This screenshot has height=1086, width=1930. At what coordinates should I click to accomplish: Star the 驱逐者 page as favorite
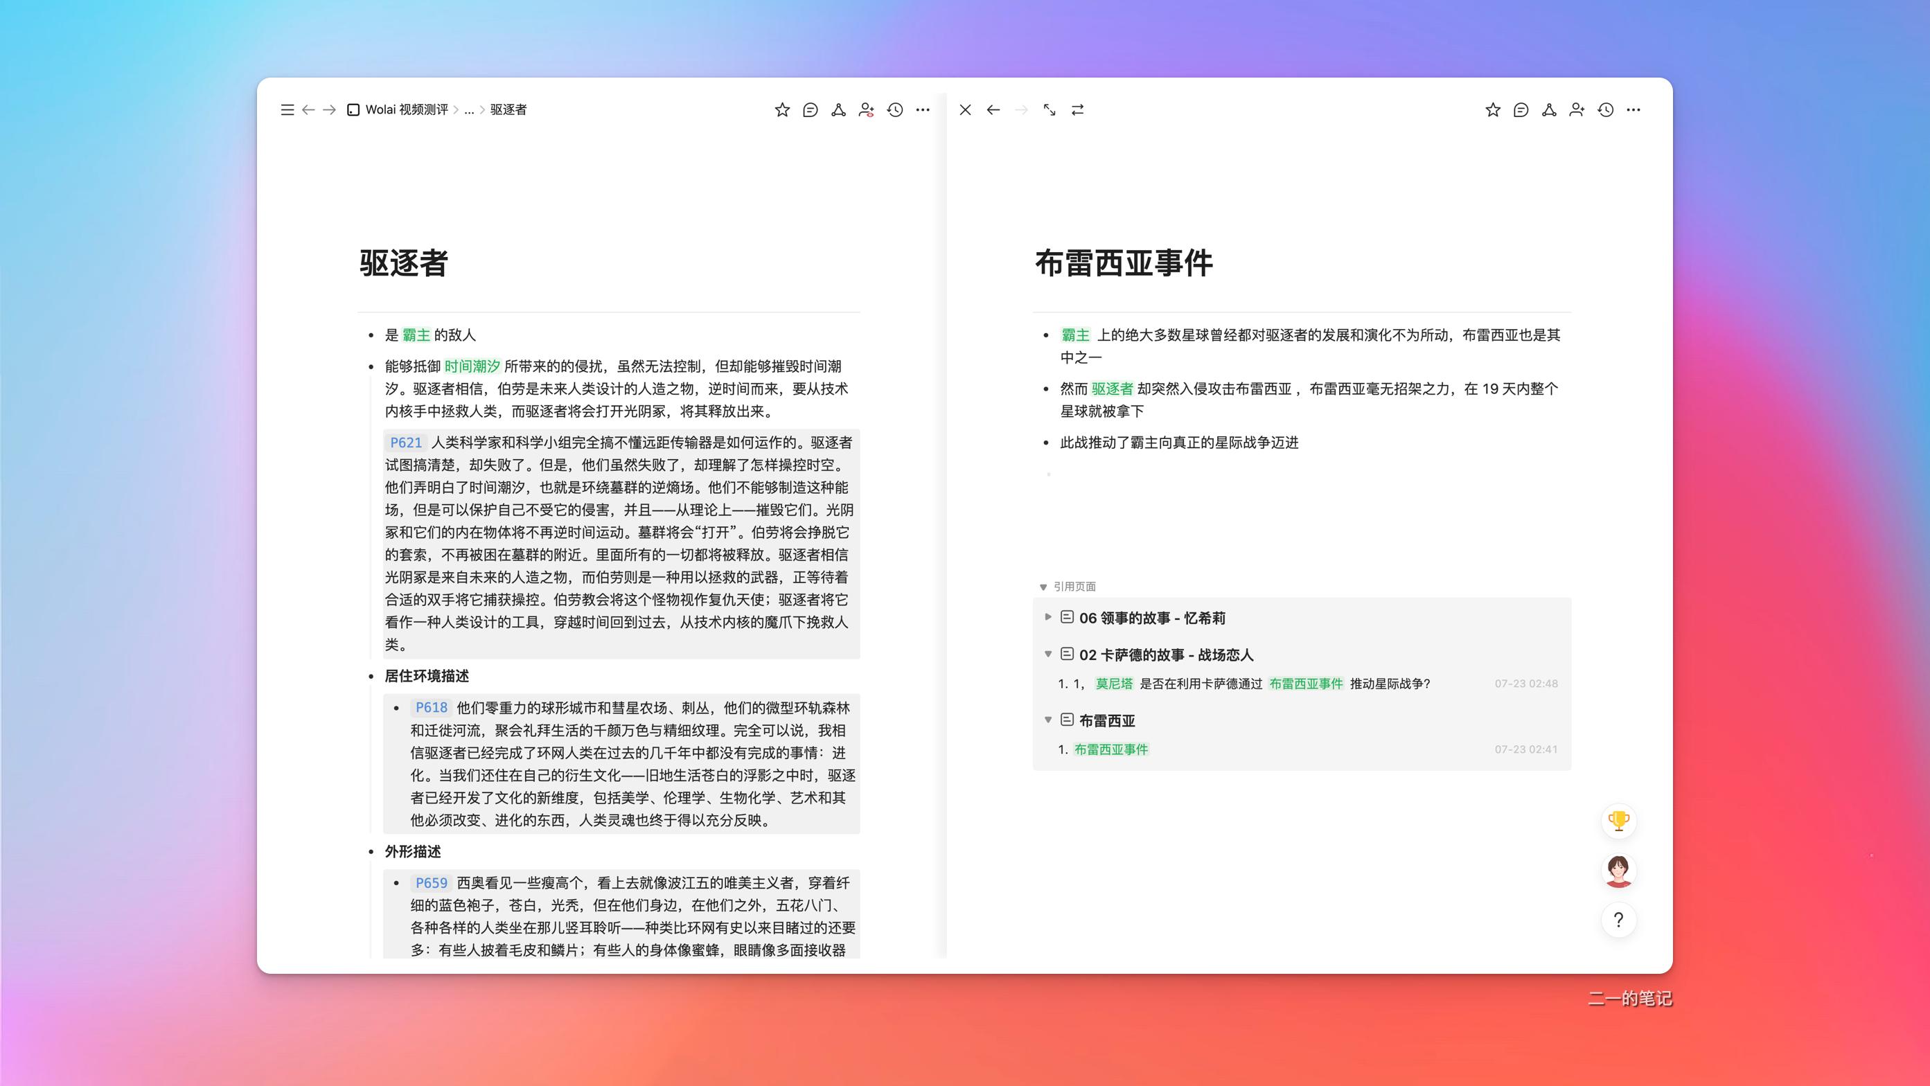[x=781, y=109]
